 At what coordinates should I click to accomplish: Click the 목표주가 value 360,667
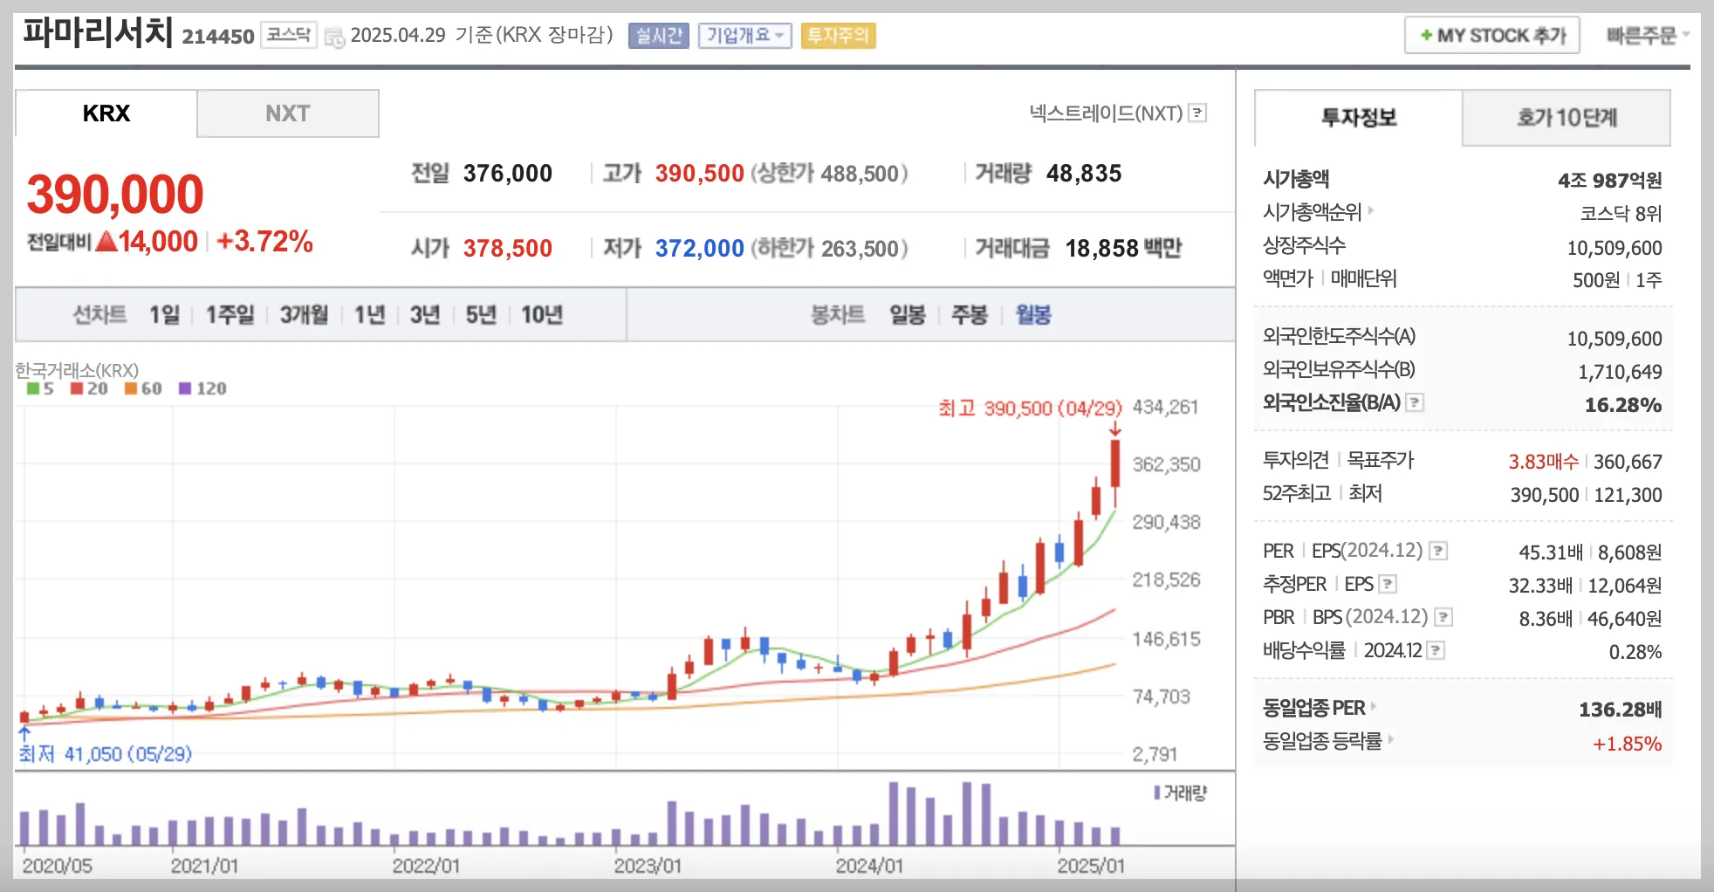point(1628,461)
